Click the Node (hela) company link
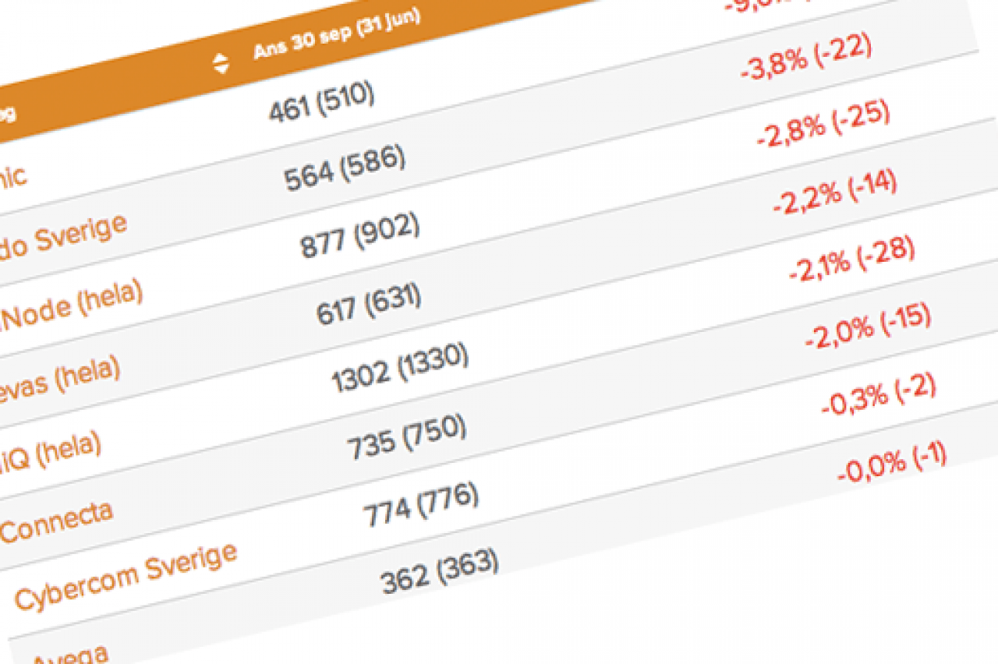Image resolution: width=998 pixels, height=664 pixels. (x=74, y=307)
